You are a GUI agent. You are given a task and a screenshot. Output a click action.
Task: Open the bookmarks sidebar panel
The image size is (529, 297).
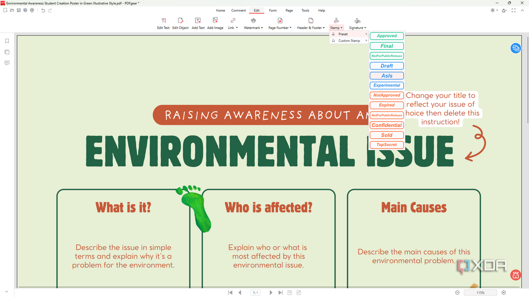click(x=7, y=41)
